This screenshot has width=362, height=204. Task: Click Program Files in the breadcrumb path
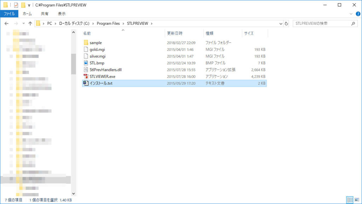(x=108, y=24)
